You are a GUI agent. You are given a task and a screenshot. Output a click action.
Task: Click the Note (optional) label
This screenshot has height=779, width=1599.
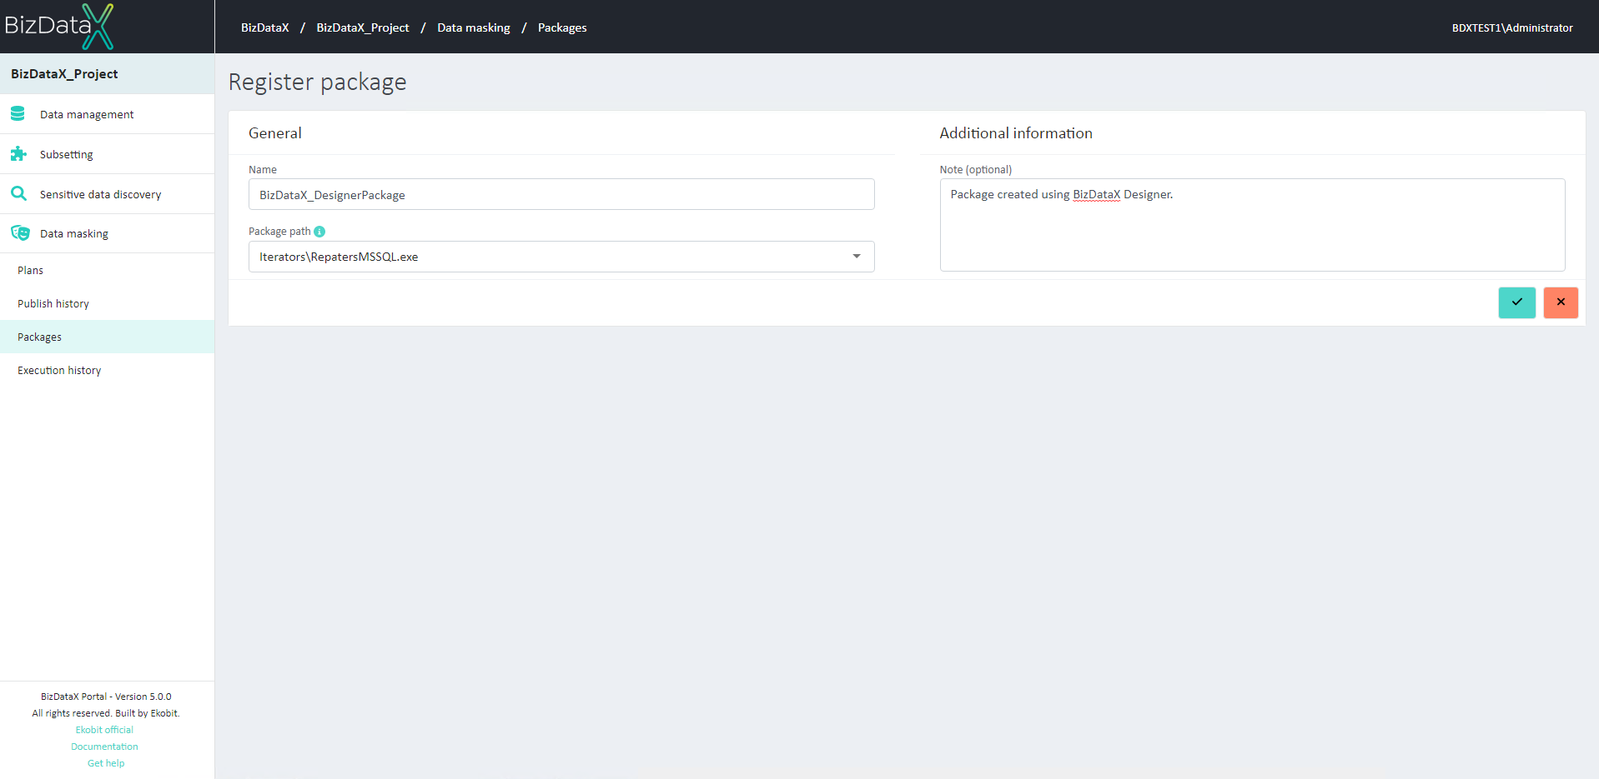(x=976, y=169)
